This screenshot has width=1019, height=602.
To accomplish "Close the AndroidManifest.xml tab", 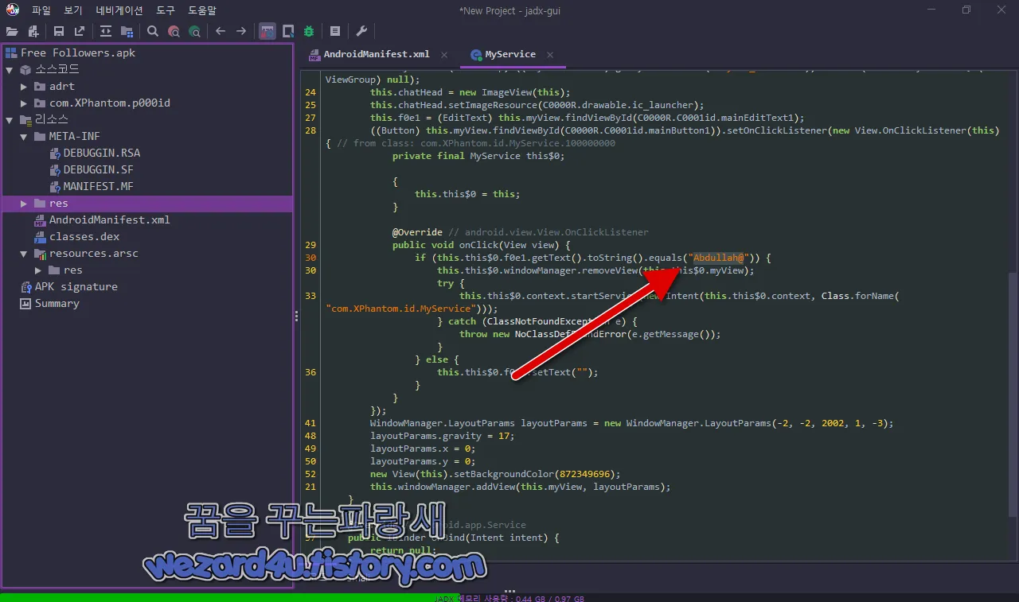I will click(444, 55).
